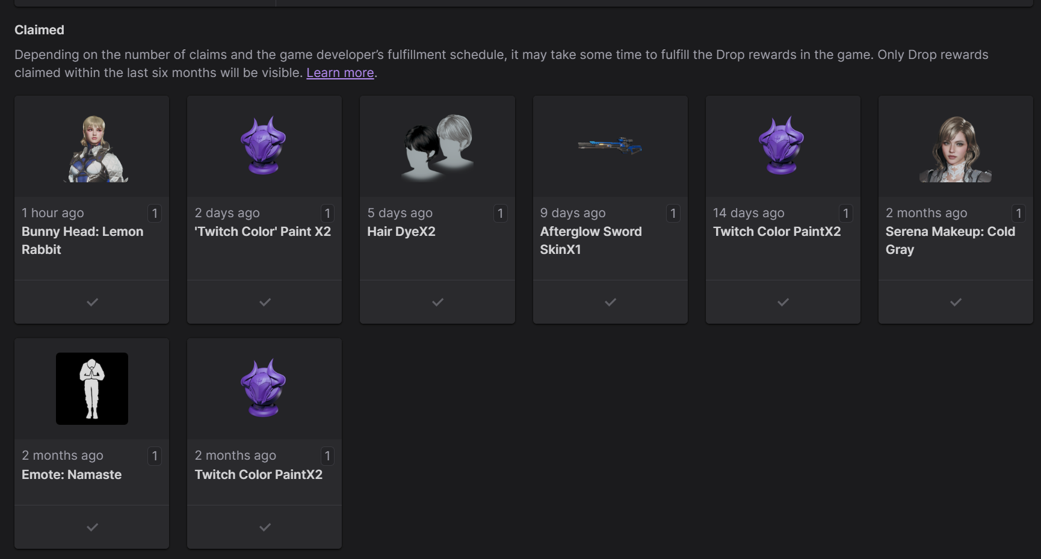This screenshot has height=559, width=1041.
Task: Click '2 months ago' above the bottom Twitch Color PaintX2
Action: 235,456
